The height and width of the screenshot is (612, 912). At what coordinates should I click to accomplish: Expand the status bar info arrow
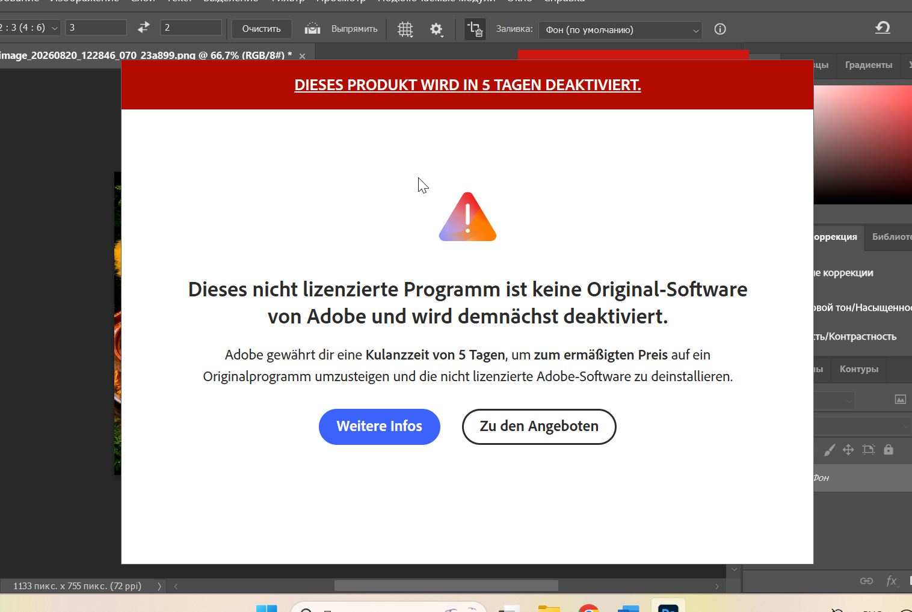[x=159, y=586]
